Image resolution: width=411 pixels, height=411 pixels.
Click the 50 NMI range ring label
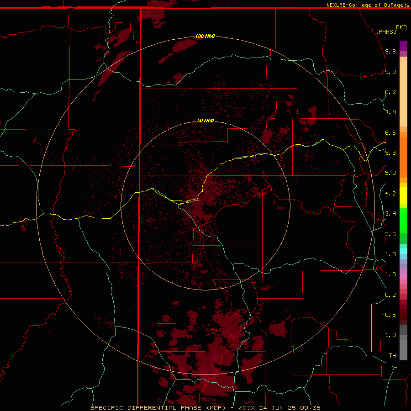(x=205, y=121)
